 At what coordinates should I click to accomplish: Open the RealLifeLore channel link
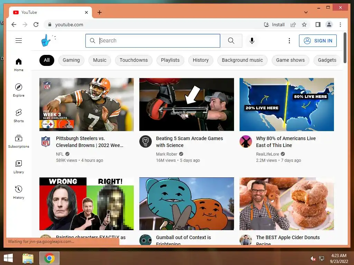point(268,154)
